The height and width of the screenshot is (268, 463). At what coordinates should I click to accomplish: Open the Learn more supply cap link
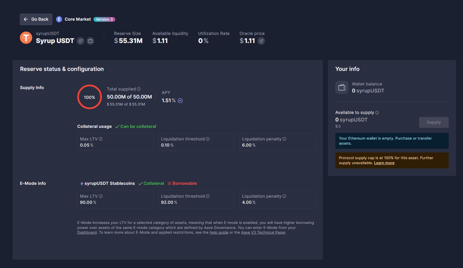click(384, 163)
